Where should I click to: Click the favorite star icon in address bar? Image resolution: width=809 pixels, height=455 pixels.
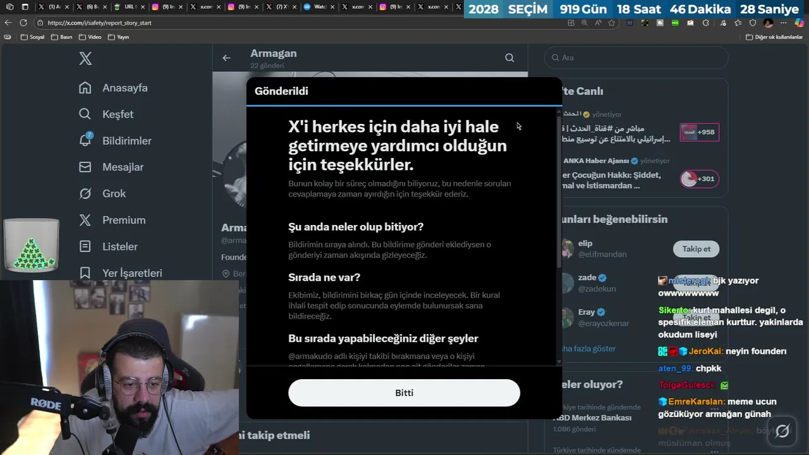click(x=611, y=23)
